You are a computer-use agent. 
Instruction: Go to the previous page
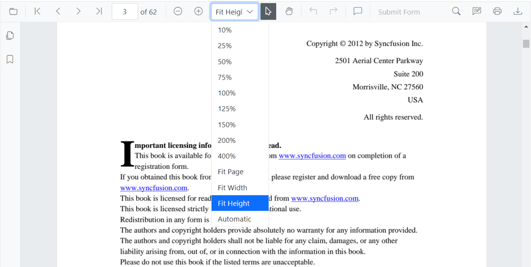point(58,12)
